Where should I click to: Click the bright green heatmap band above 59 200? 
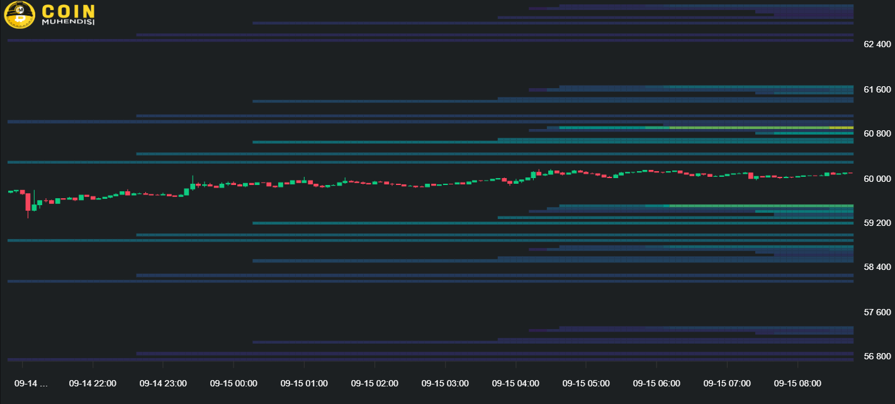click(x=755, y=206)
